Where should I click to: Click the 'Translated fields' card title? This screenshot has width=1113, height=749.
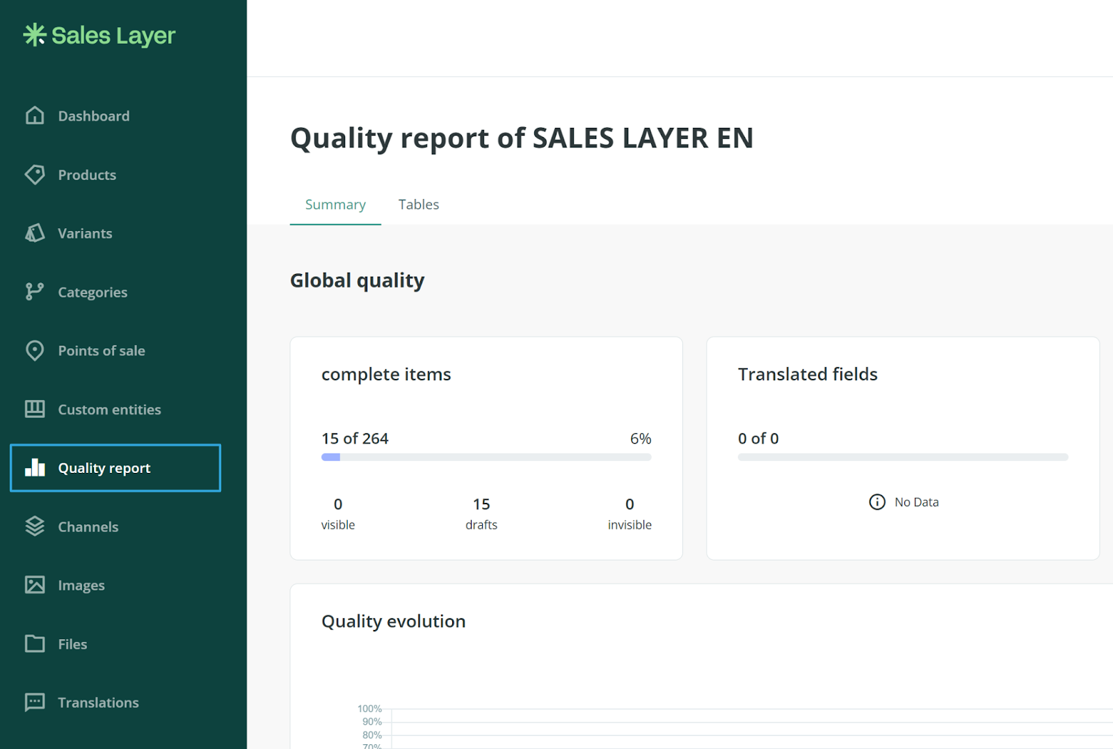click(x=808, y=374)
